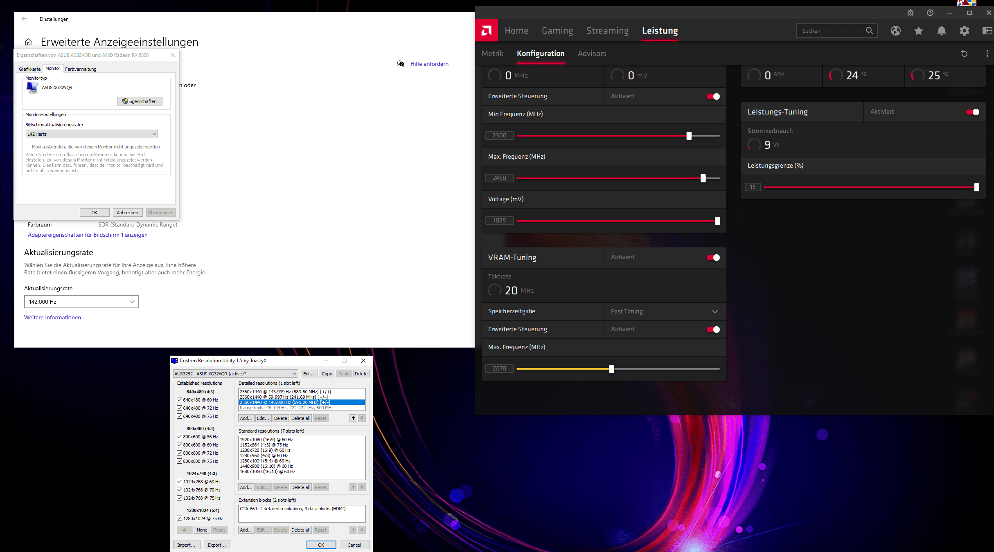Screen dimensions: 994x552
Task: Switch to Streaming tab
Action: tap(608, 31)
